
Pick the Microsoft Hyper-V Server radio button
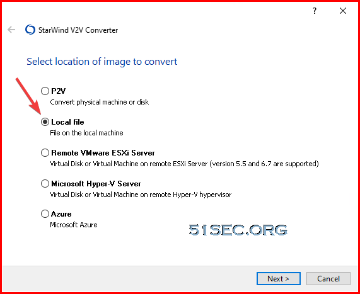(45, 184)
